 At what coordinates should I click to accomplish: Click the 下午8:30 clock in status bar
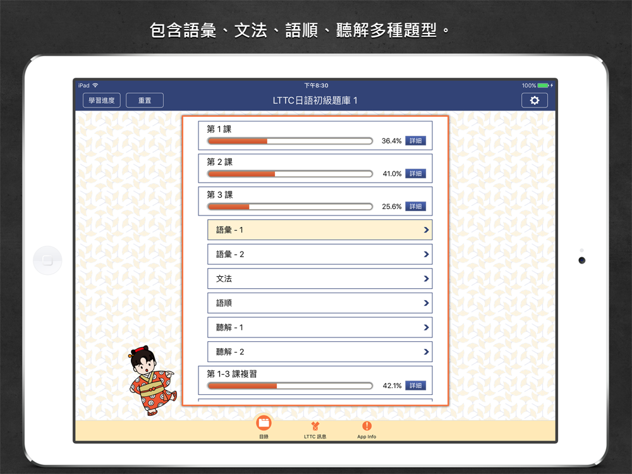click(316, 85)
